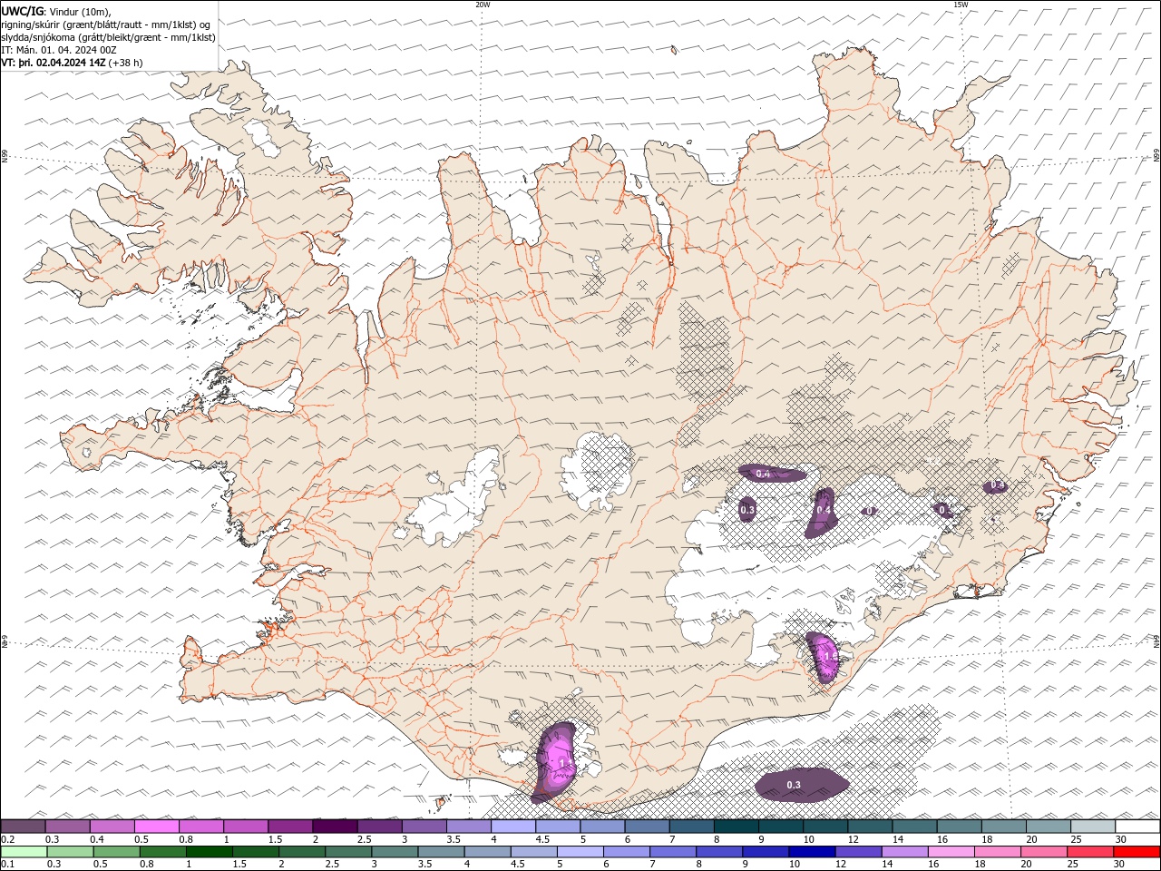Image resolution: width=1161 pixels, height=871 pixels.
Task: Select top legend swatch between 1 and 1.5
Action: click(245, 827)
